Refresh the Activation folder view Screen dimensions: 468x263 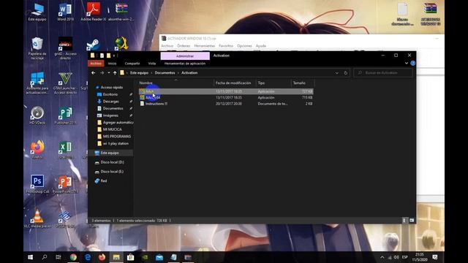pyautogui.click(x=346, y=73)
